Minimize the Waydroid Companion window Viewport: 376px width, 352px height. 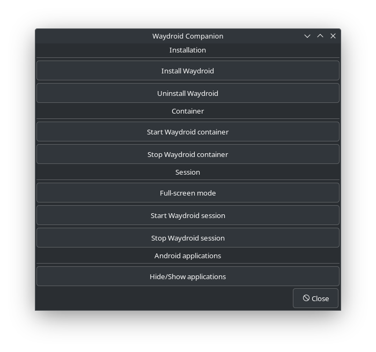307,36
